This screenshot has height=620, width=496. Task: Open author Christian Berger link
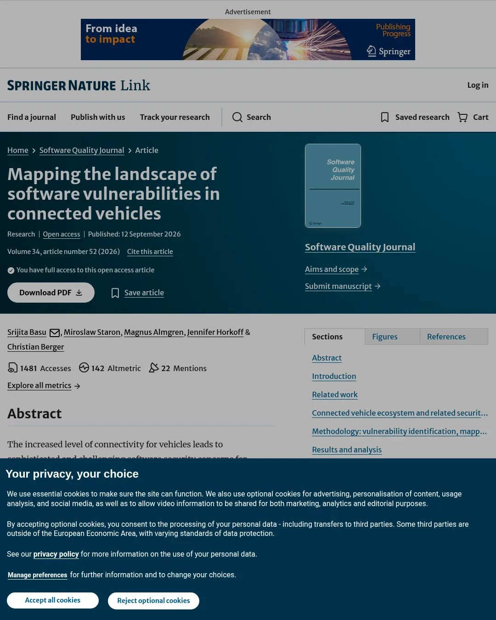point(35,347)
